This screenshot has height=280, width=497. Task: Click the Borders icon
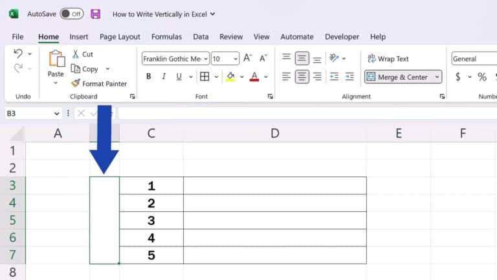(x=204, y=76)
